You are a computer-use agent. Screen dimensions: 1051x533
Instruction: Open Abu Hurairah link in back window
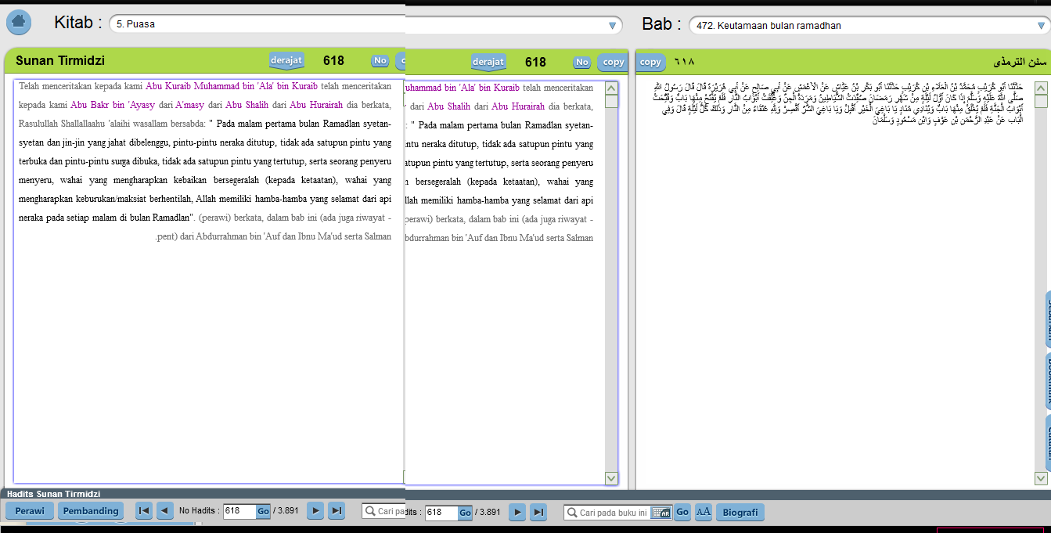pyautogui.click(x=518, y=106)
